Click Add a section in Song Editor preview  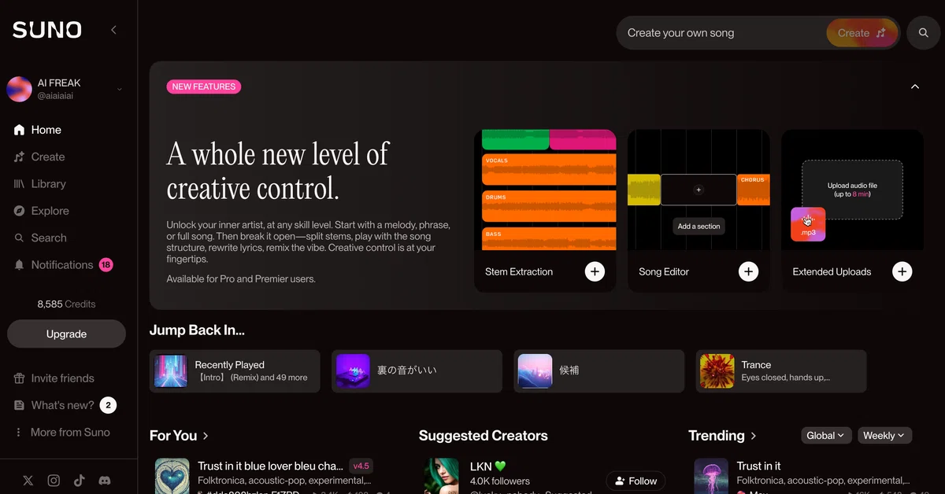[x=699, y=226]
